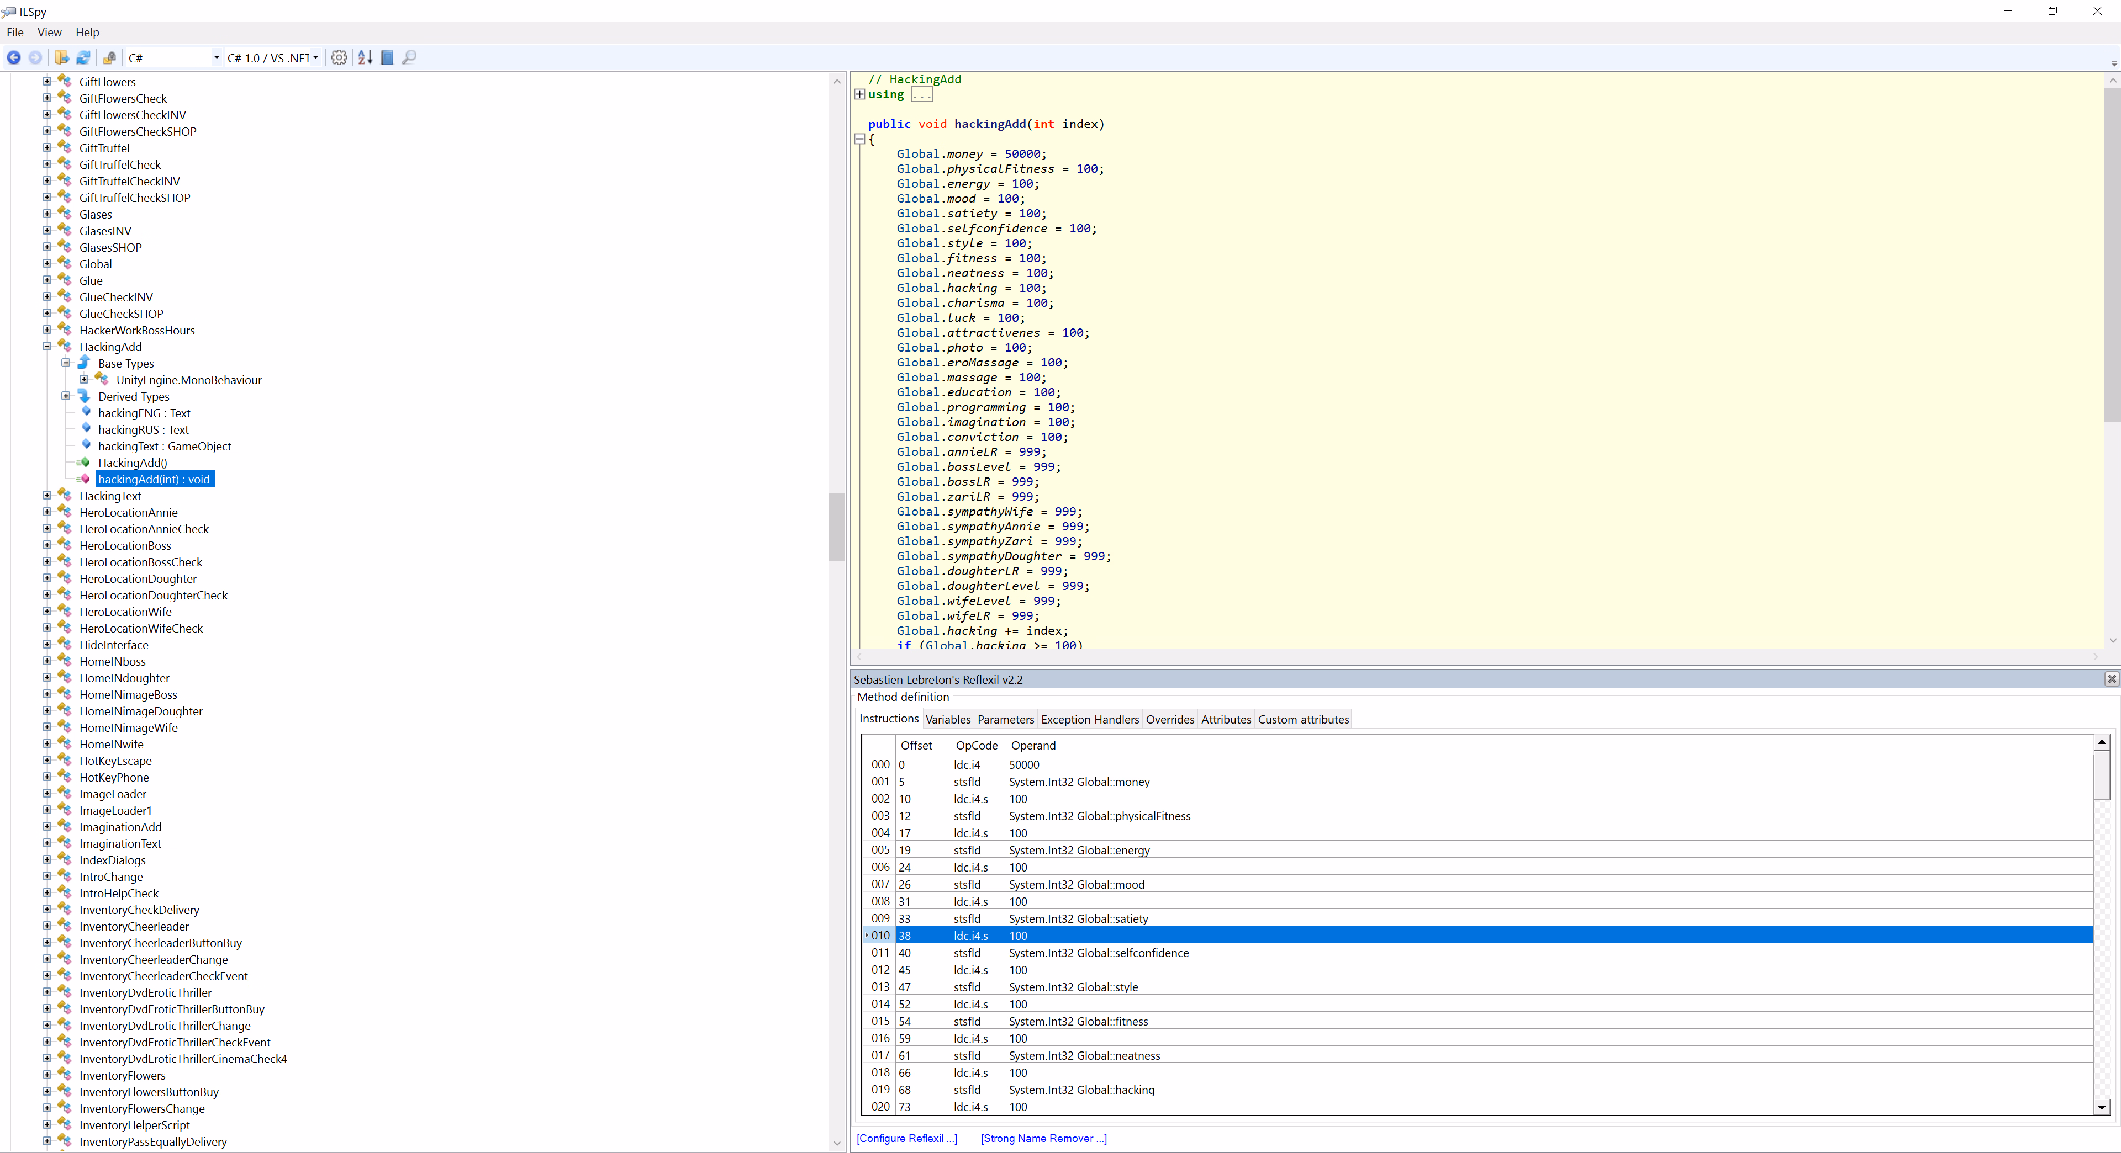Collapse the hackingAdd method body fold
The width and height of the screenshot is (2121, 1153).
[x=859, y=139]
